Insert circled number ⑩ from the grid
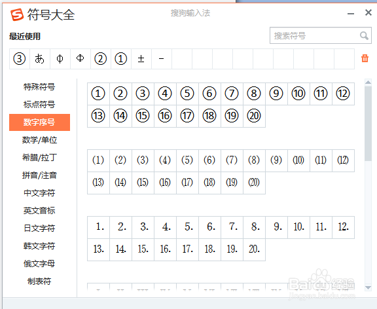The width and height of the screenshot is (377, 309). click(x=298, y=94)
